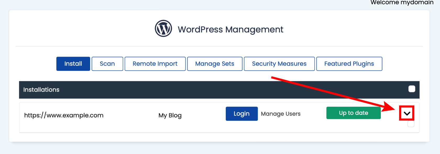
Task: Click the Login button for My Blog
Action: [242, 114]
